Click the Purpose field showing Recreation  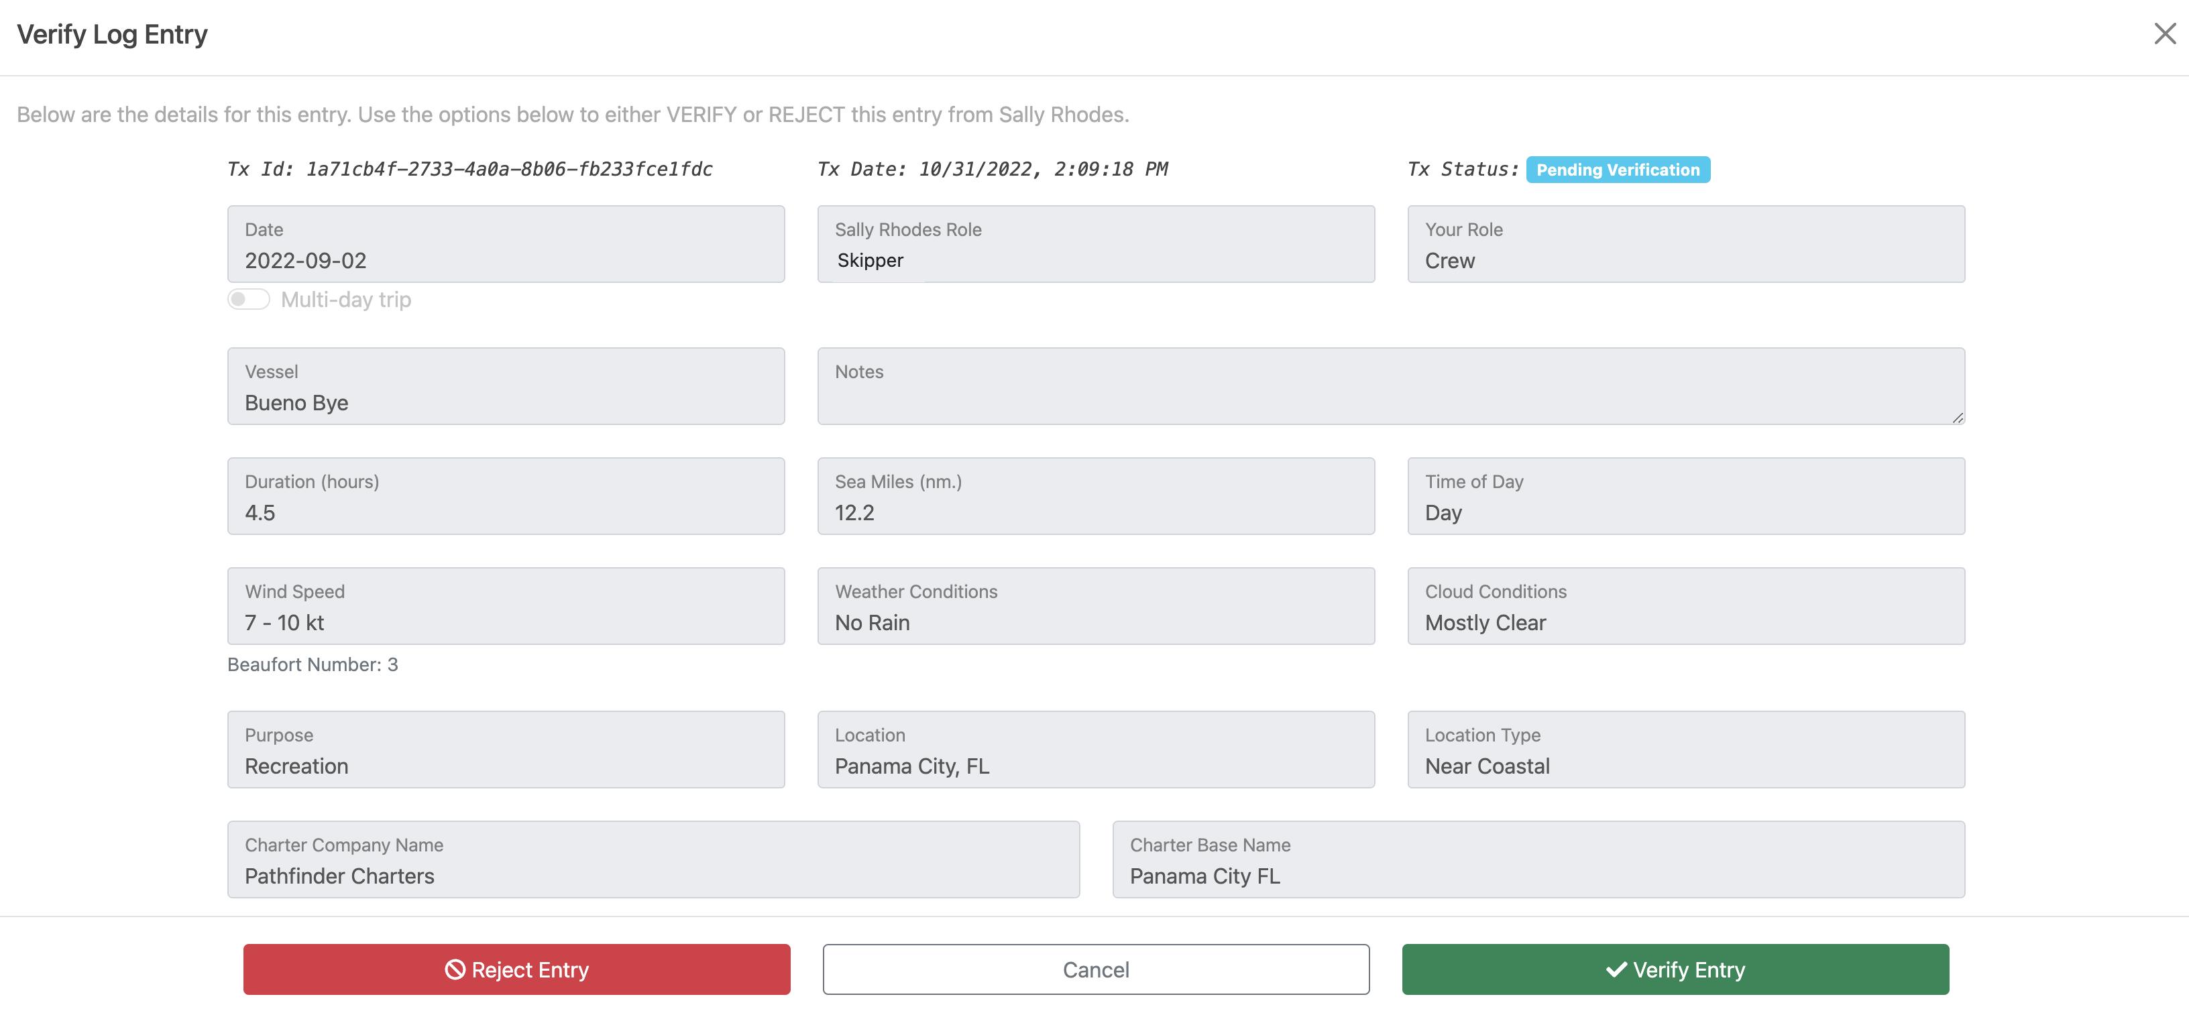[506, 750]
